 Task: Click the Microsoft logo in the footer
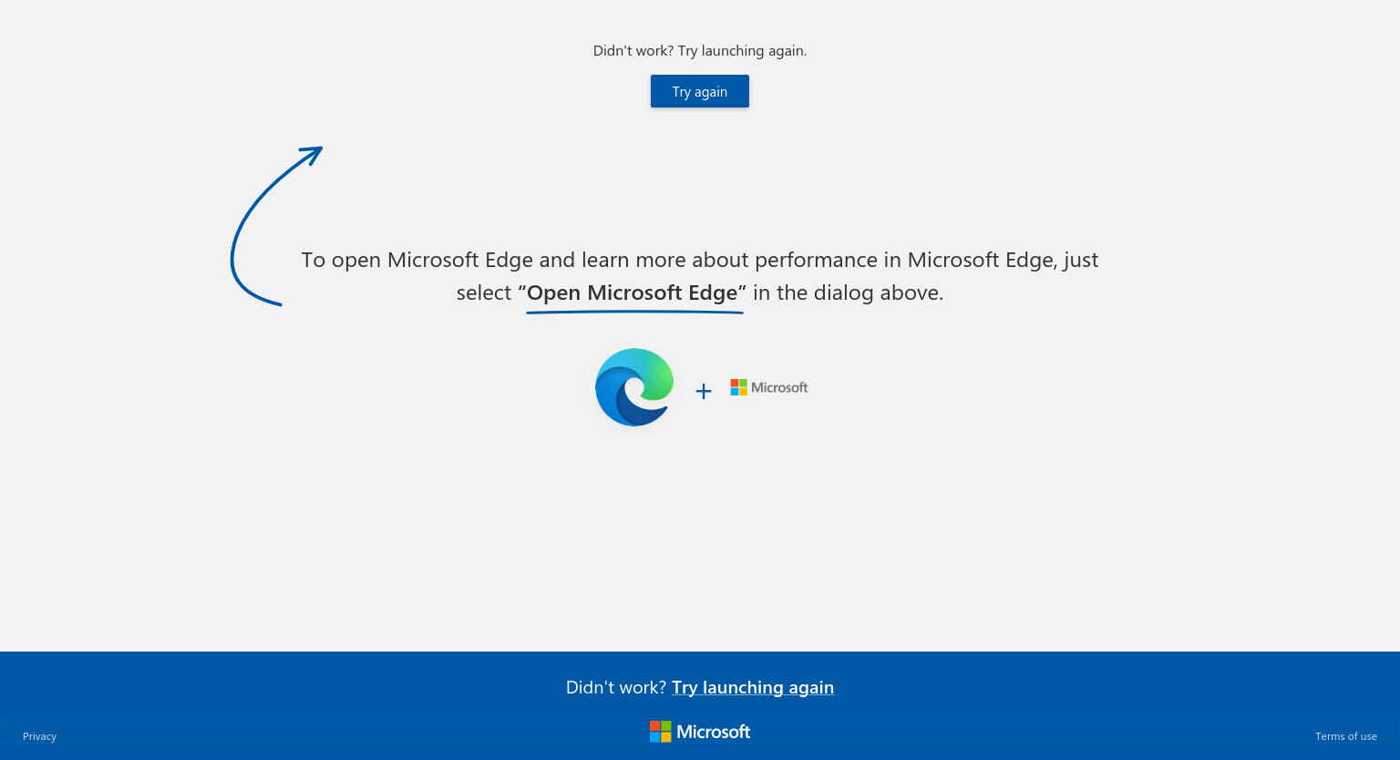700,732
